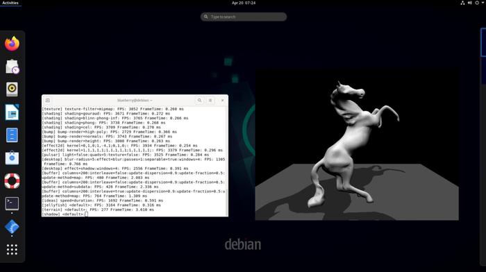Open the clock and calendar menu
Viewport: 486px width, 272px height.
[x=244, y=3]
